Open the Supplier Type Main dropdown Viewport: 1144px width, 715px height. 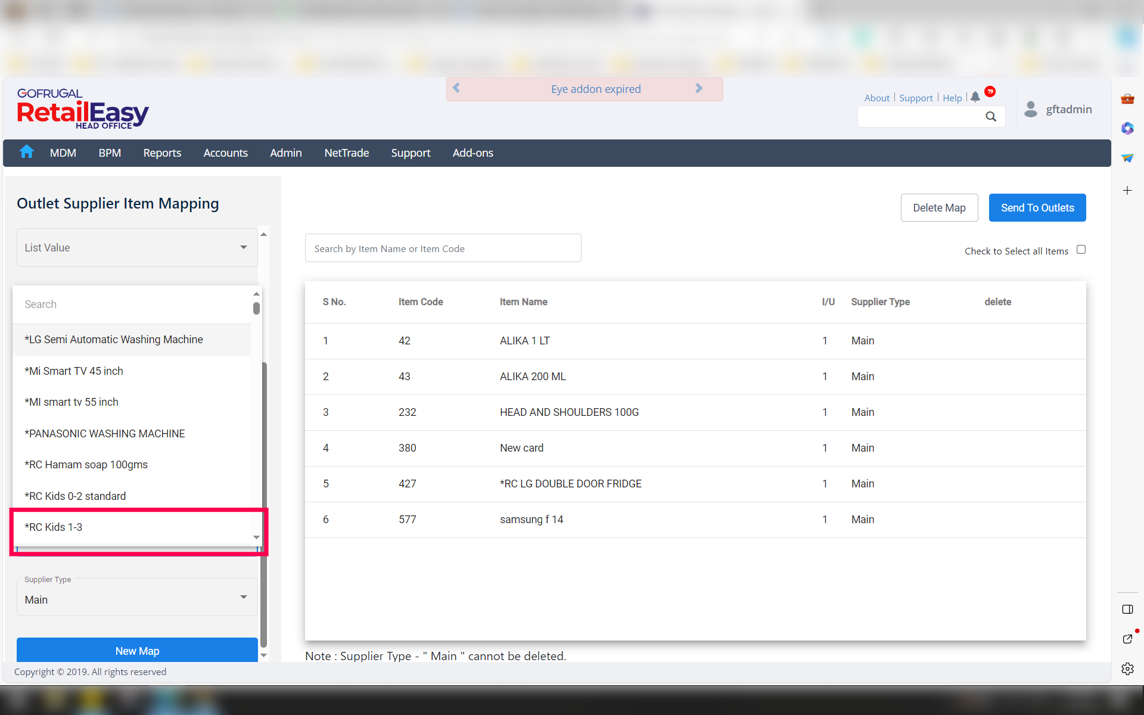point(137,599)
